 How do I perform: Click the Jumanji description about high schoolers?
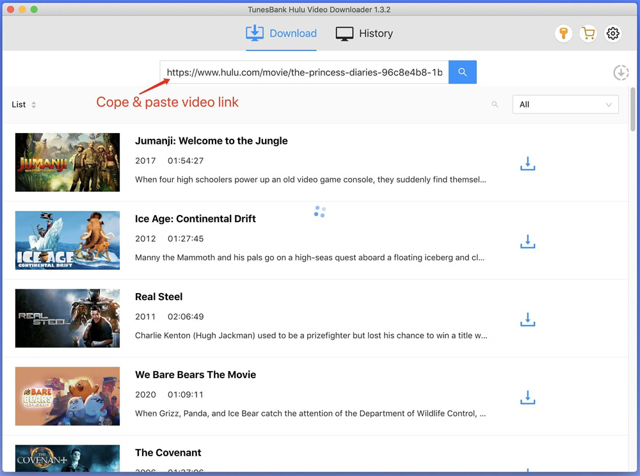click(x=310, y=180)
